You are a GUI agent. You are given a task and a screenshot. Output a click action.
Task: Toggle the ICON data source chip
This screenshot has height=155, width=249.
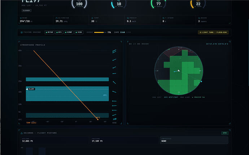79,32
